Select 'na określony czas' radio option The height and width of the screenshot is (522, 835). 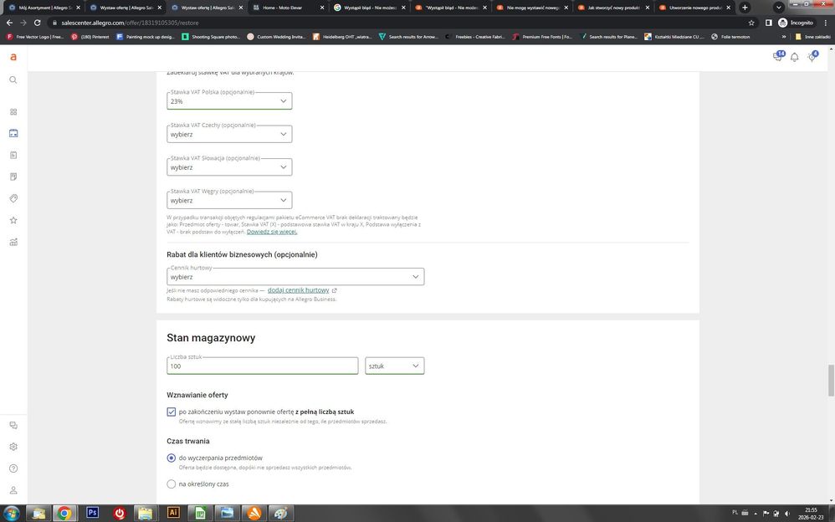[172, 484]
